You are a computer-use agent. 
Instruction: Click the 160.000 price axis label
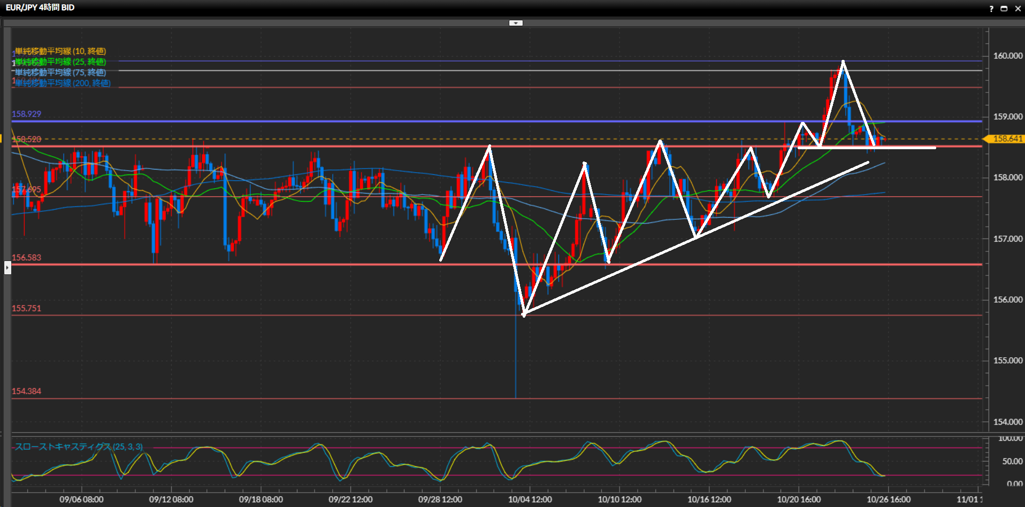(x=1007, y=56)
